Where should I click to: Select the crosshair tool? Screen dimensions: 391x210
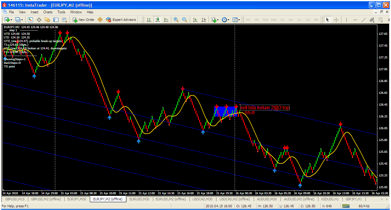click(336, 20)
